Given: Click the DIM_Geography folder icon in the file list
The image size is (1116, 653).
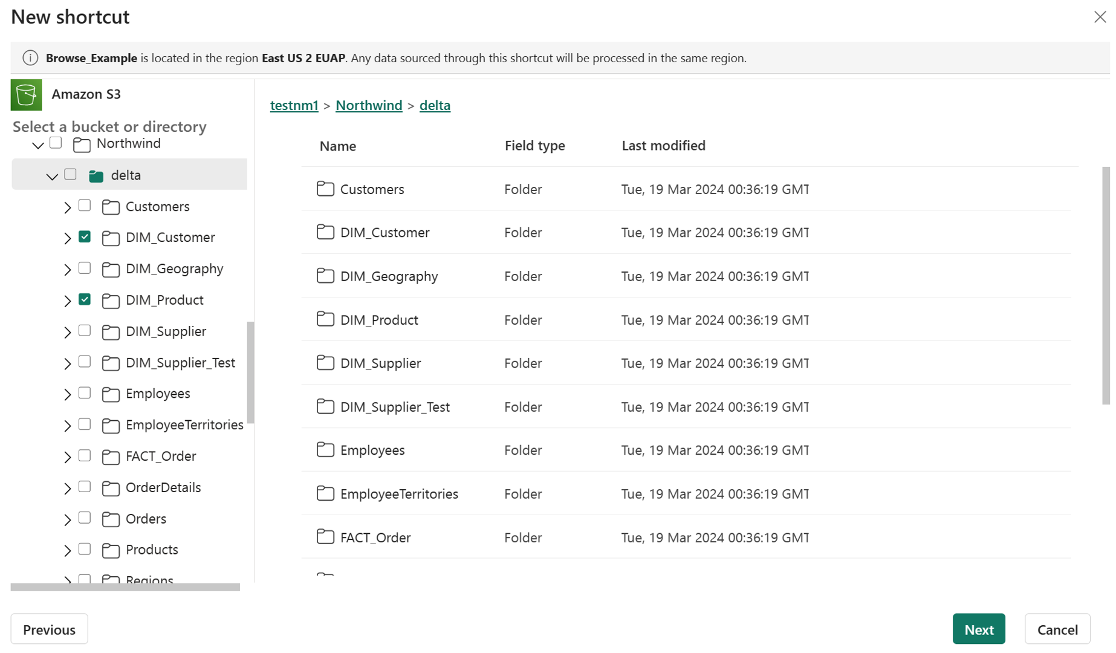Looking at the screenshot, I should point(325,276).
